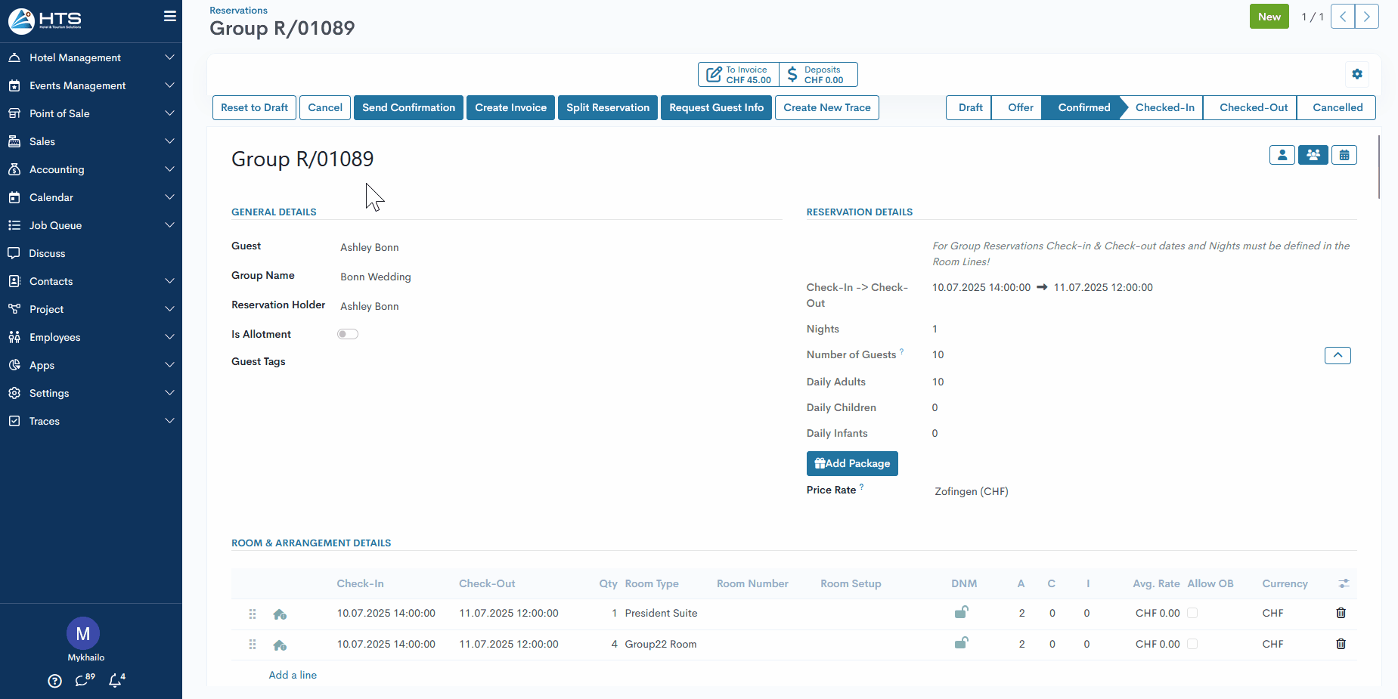Open Discuss from the sidebar
Image resolution: width=1398 pixels, height=699 pixels.
click(x=47, y=253)
